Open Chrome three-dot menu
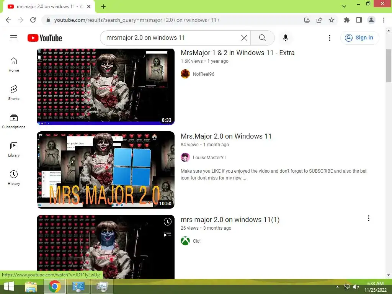Image resolution: width=392 pixels, height=294 pixels. [x=384, y=20]
